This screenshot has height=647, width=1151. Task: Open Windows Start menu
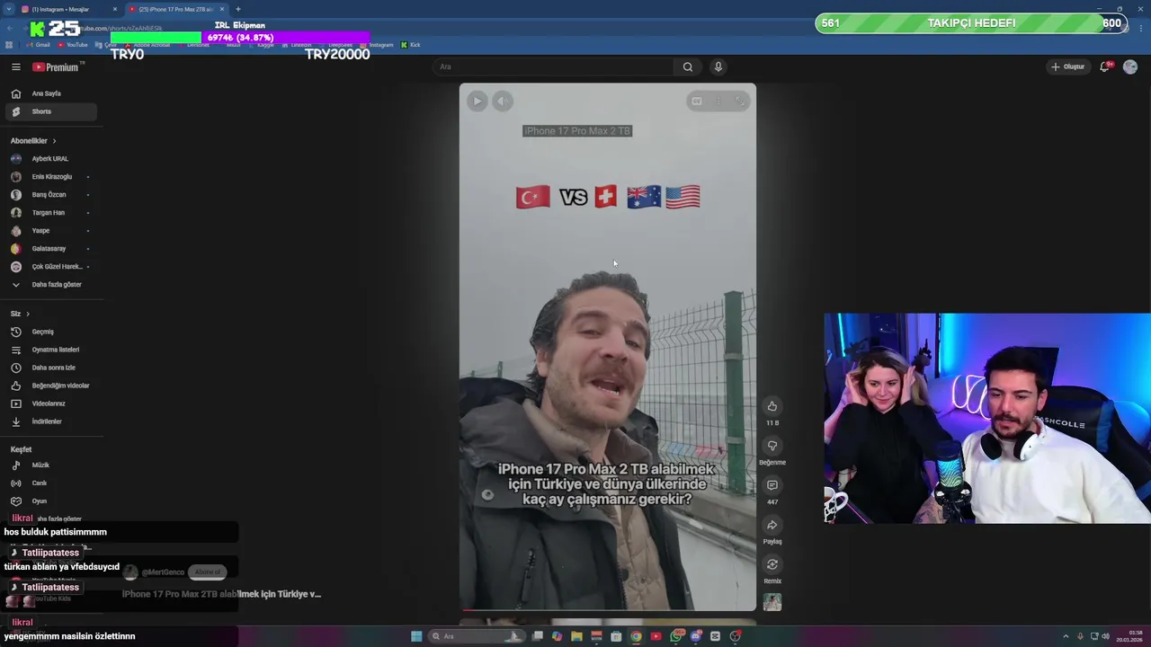[416, 636]
